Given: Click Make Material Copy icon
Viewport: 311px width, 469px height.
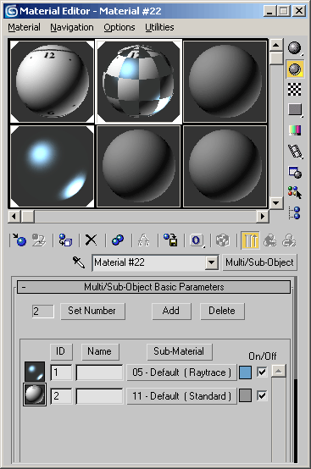Looking at the screenshot, I should 117,240.
